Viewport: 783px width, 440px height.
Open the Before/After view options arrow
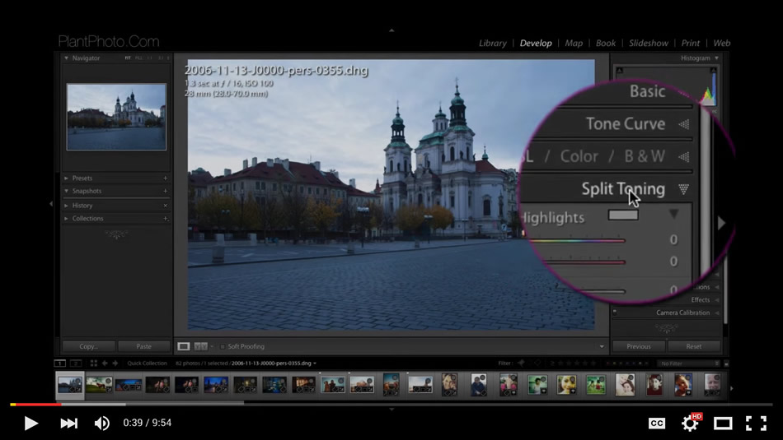click(212, 346)
